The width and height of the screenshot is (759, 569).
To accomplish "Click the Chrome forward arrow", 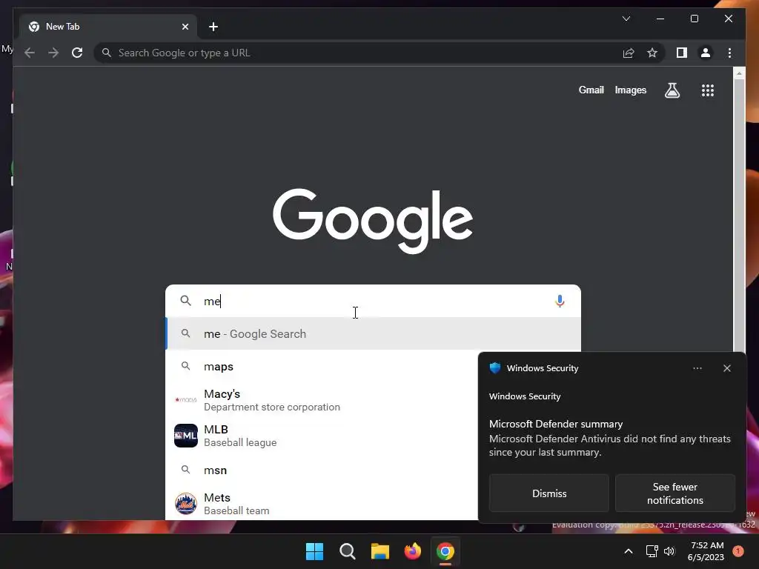I will 53,53.
